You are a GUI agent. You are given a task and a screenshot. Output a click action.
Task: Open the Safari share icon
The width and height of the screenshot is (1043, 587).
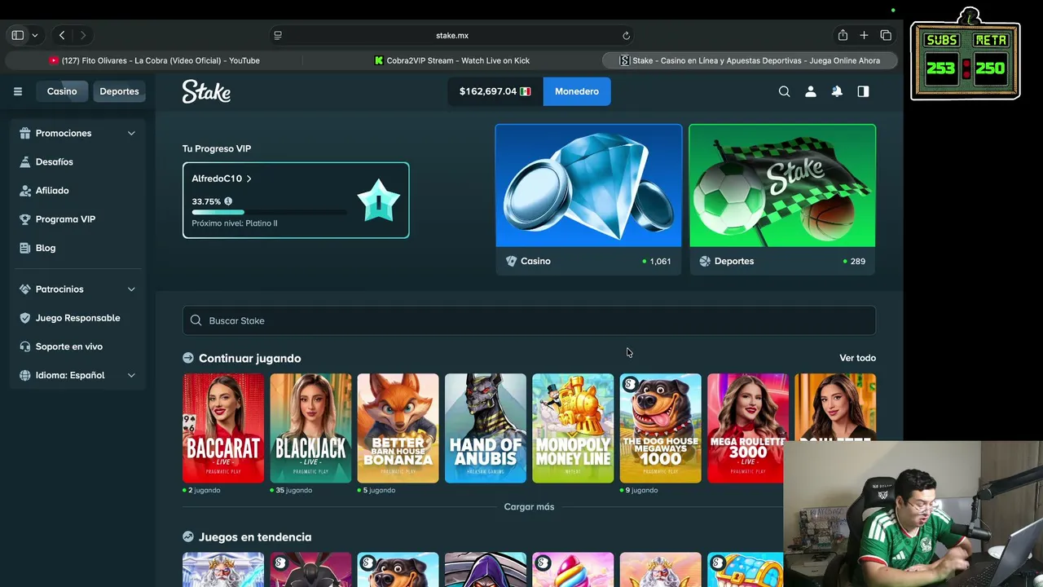[x=843, y=35]
